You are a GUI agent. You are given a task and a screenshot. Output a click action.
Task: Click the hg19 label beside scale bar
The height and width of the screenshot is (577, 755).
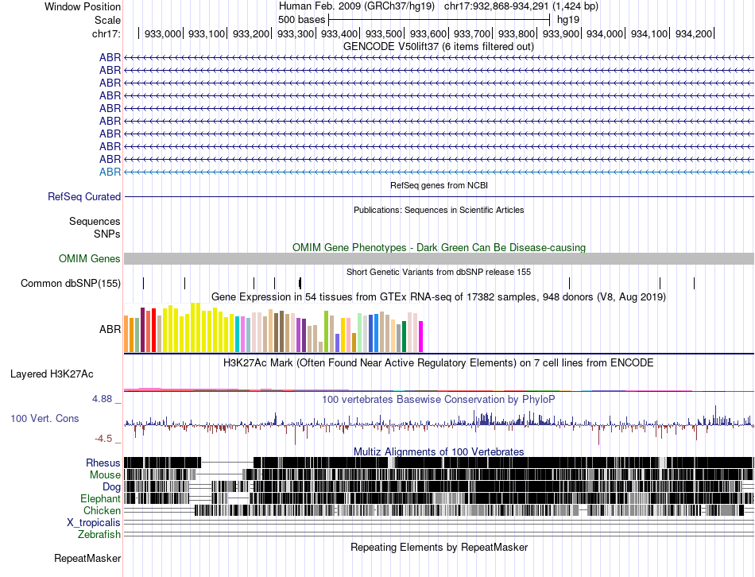(568, 20)
